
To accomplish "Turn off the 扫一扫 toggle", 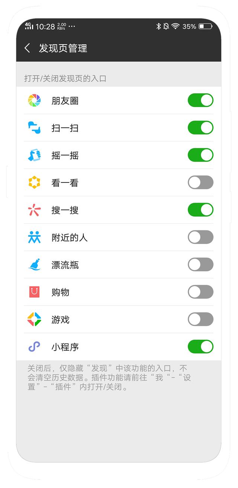I will tap(200, 127).
